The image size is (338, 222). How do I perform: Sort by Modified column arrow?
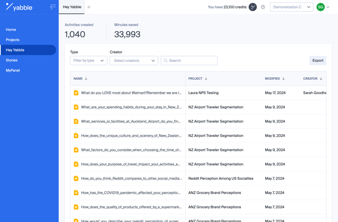pos(283,79)
